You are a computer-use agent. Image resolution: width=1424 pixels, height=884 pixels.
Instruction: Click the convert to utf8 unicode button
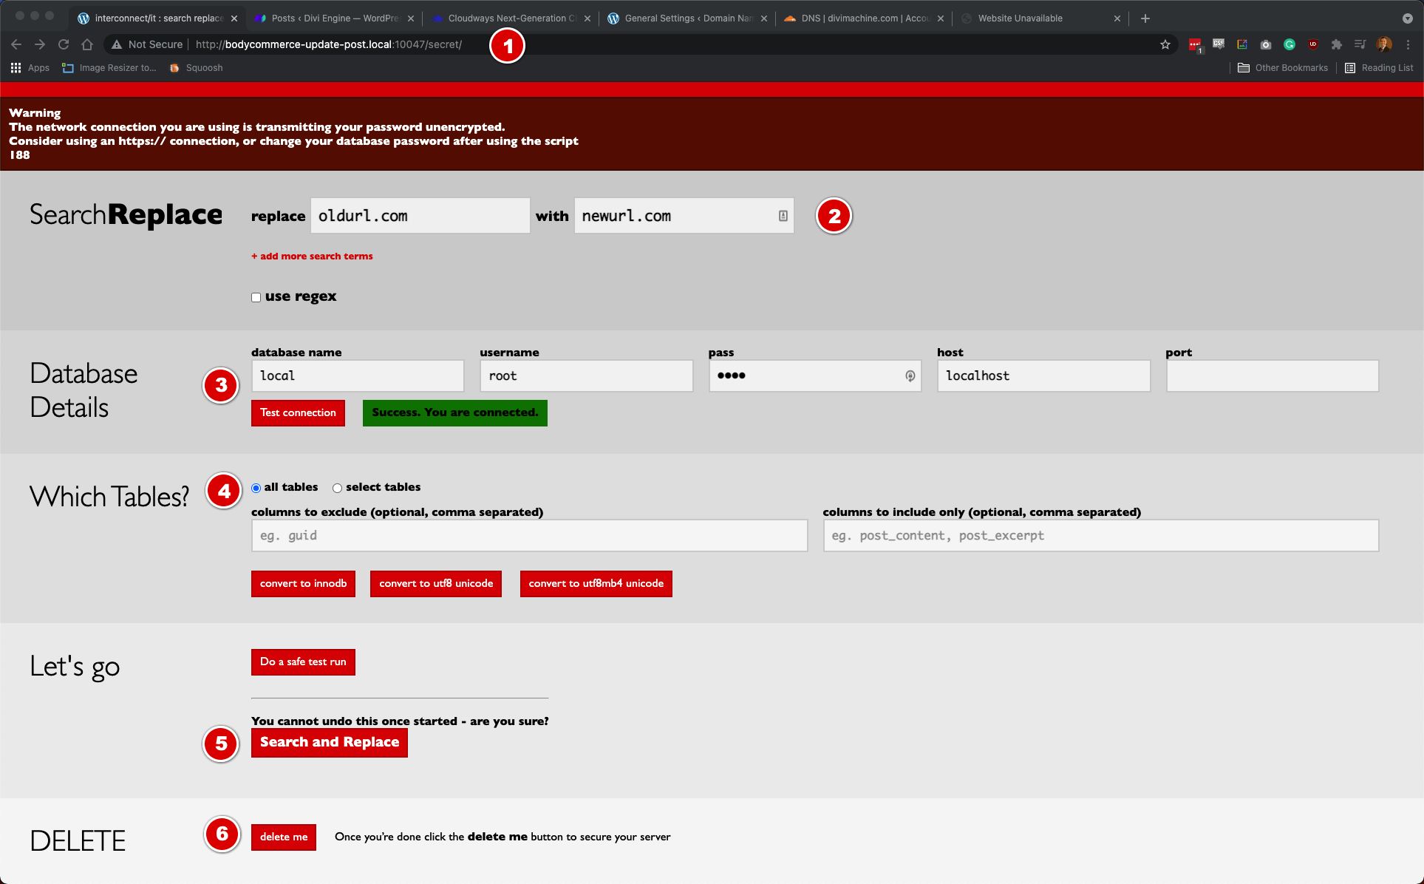(x=436, y=584)
